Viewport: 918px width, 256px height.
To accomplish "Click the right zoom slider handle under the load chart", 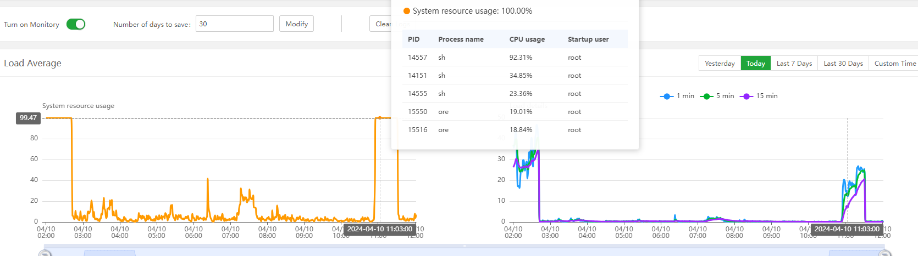I will pyautogui.click(x=884, y=253).
